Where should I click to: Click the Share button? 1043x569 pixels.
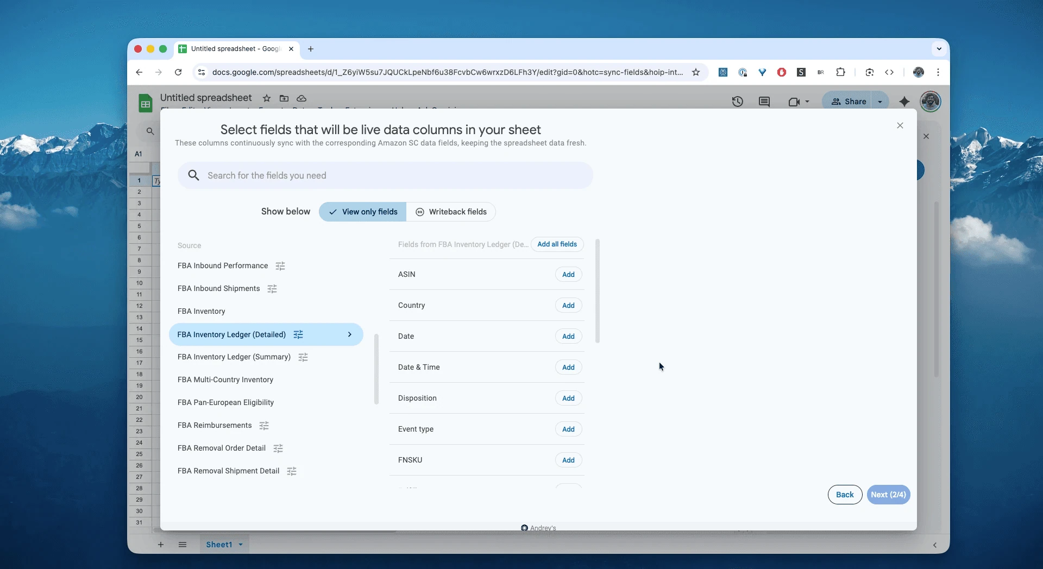849,102
